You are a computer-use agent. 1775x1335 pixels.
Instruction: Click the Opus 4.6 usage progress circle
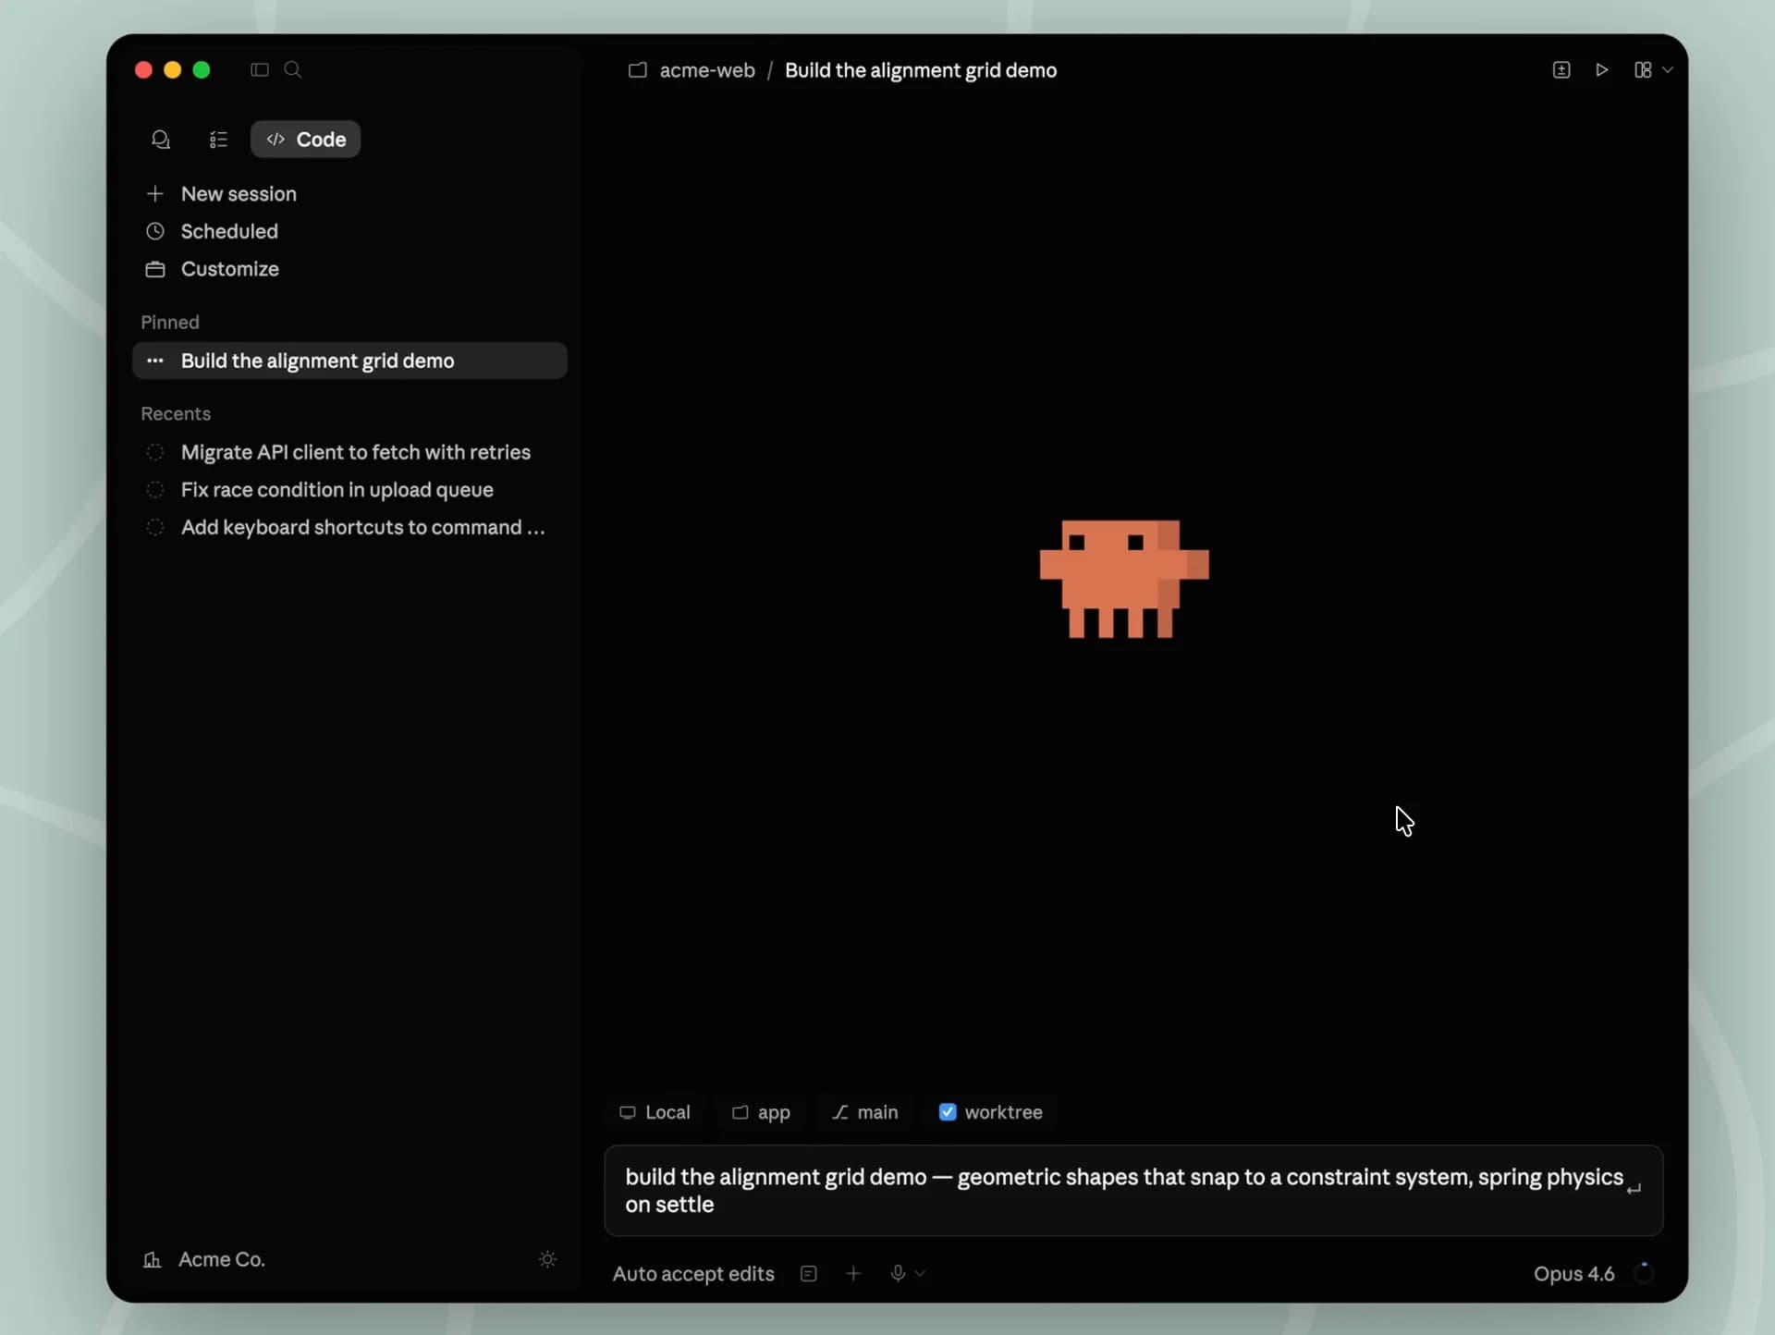(x=1646, y=1272)
